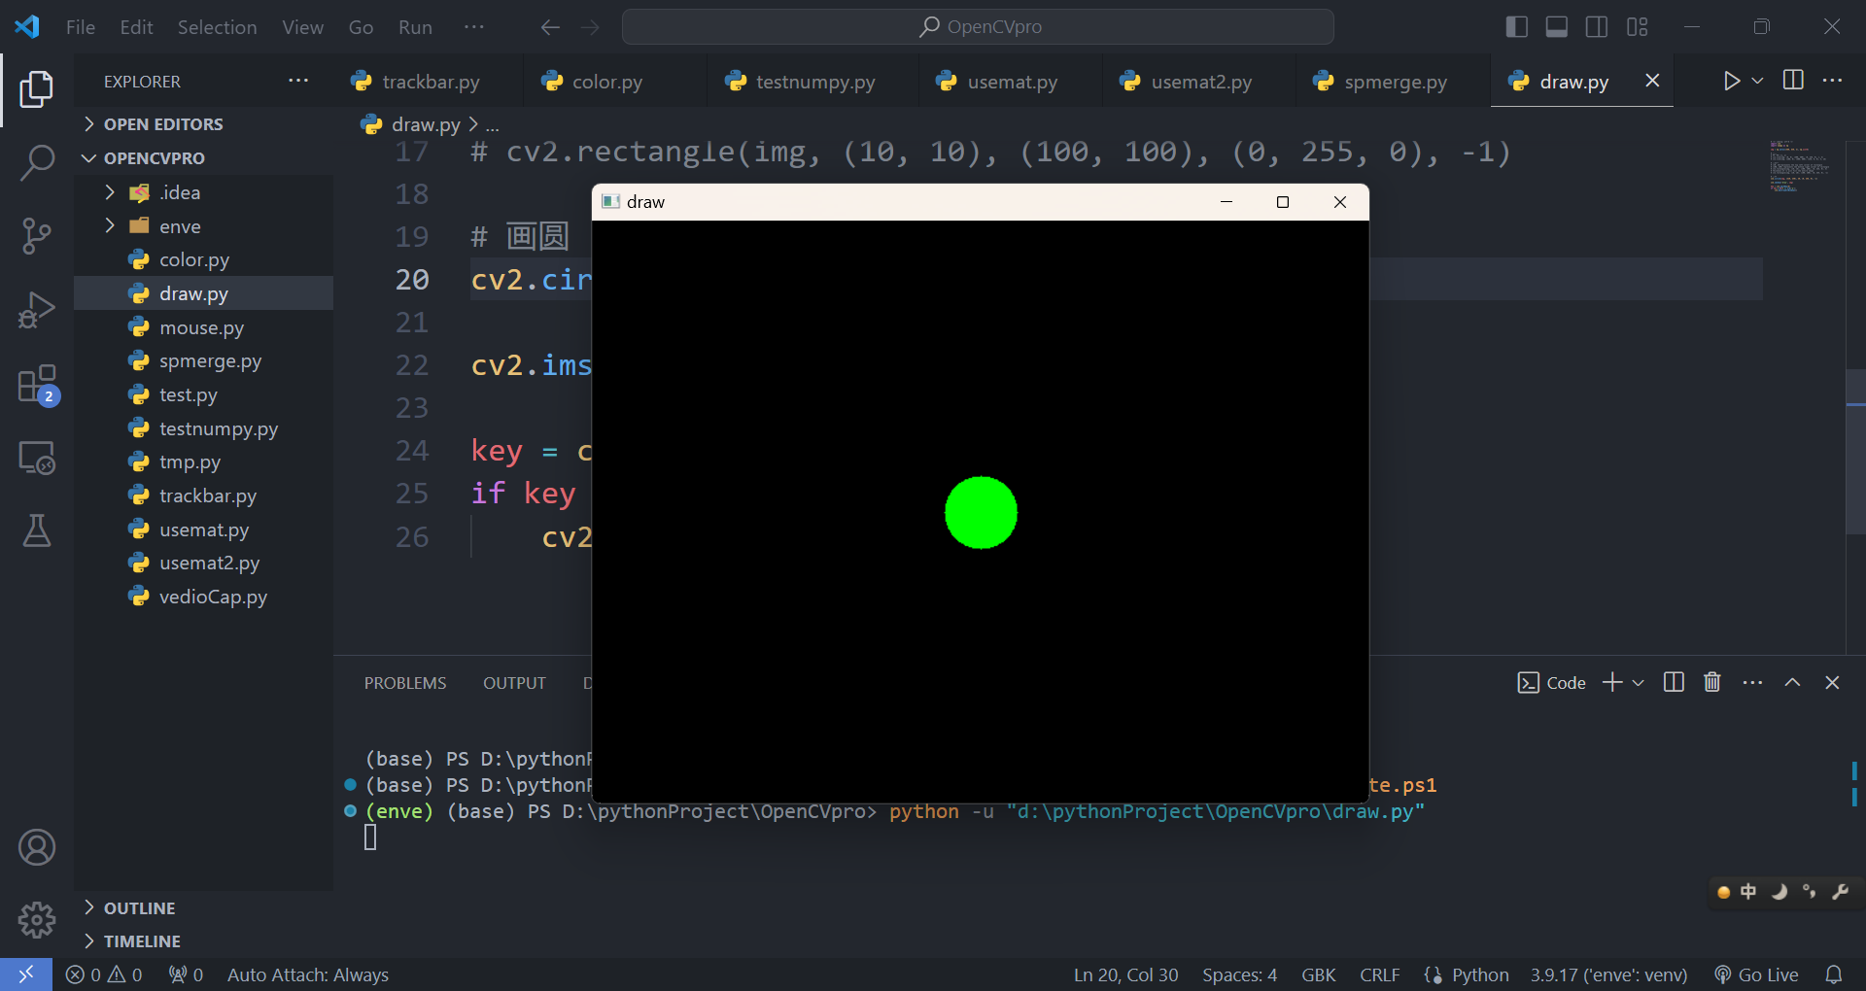Open the Run and Debug view
This screenshot has height=991, width=1866.
pyautogui.click(x=36, y=310)
